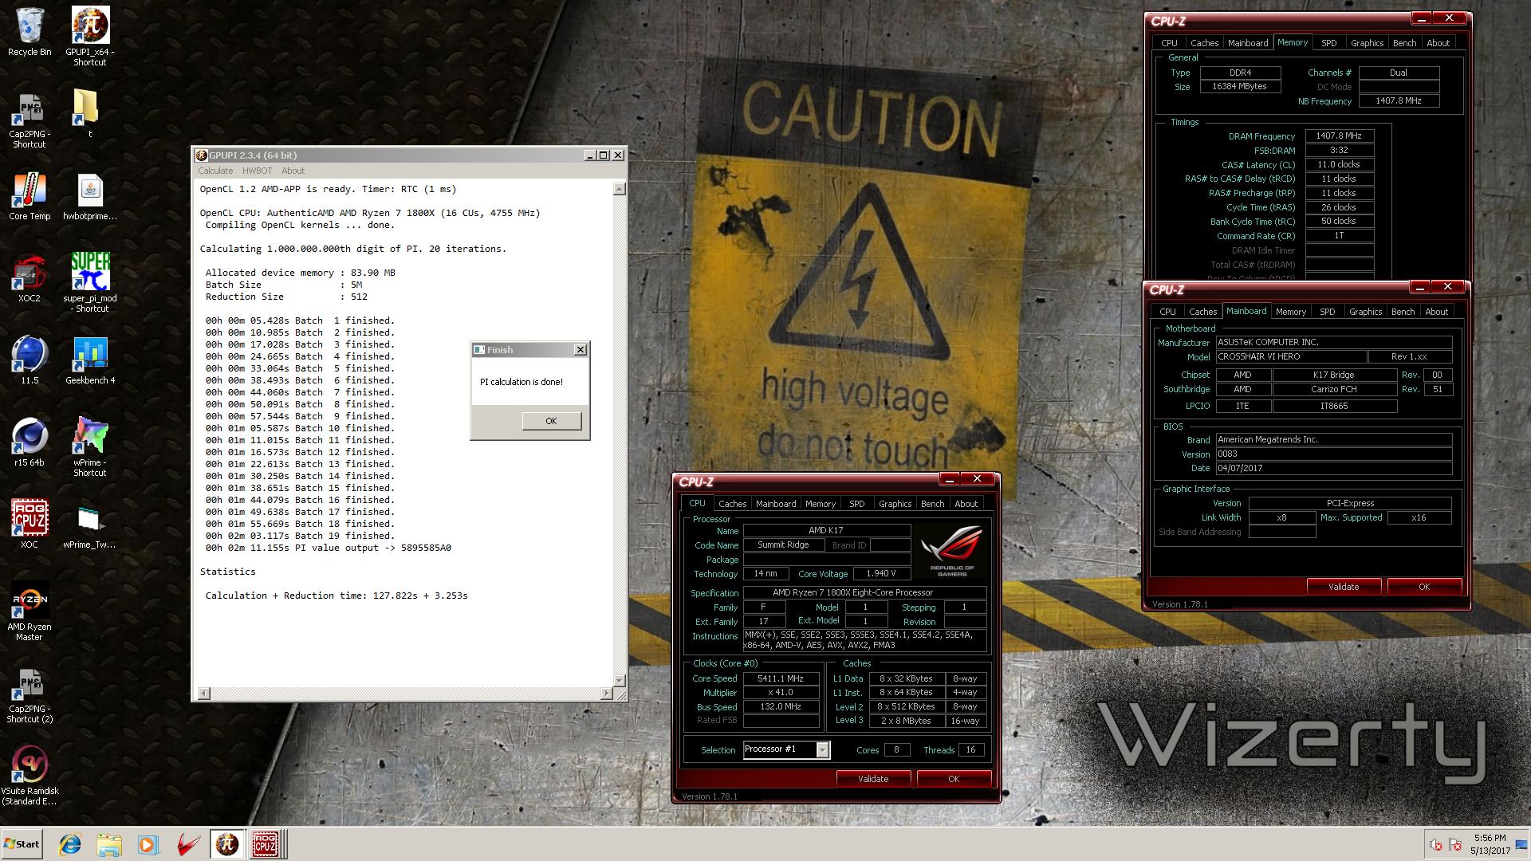
Task: Click the Core Voltage value 1.940 V
Action: (x=881, y=573)
